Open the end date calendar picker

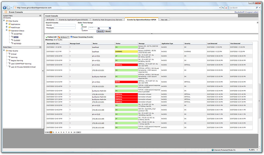click(x=110, y=28)
